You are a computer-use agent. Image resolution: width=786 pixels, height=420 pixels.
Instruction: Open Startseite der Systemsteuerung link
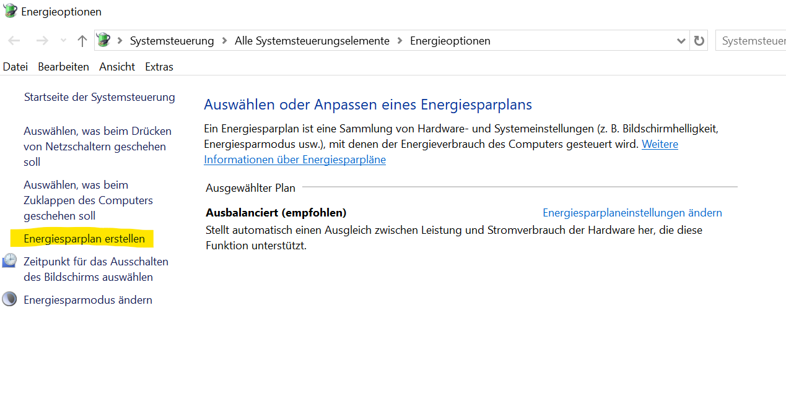coord(99,97)
